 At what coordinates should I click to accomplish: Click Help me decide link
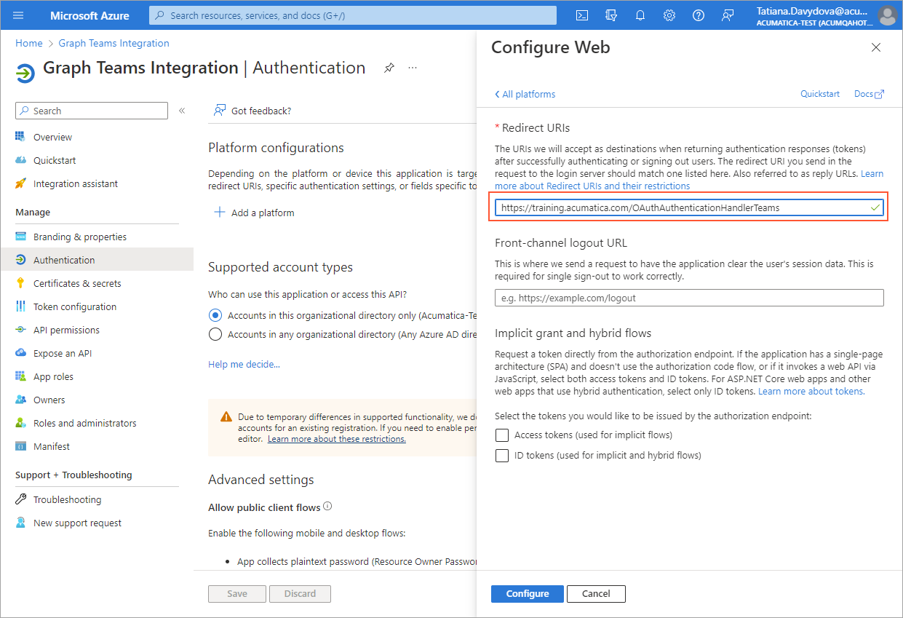244,364
